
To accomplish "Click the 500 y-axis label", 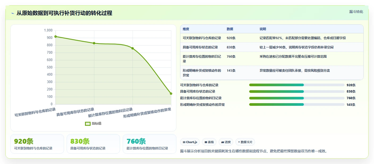I will [x=49, y=67].
